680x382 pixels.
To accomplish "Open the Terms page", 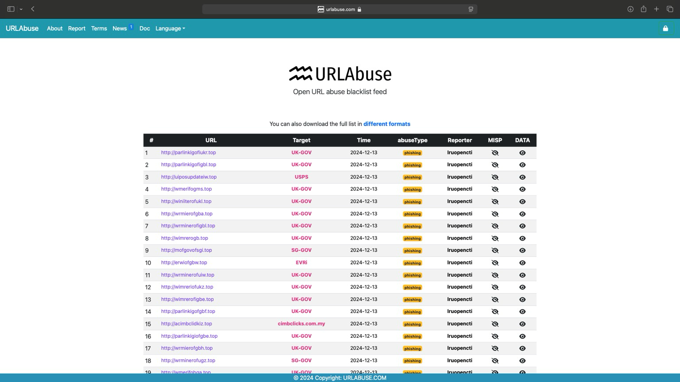I will point(99,28).
